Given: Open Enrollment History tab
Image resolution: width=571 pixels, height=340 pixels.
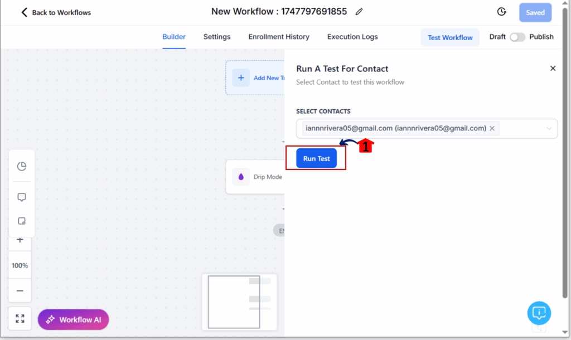Looking at the screenshot, I should 279,37.
